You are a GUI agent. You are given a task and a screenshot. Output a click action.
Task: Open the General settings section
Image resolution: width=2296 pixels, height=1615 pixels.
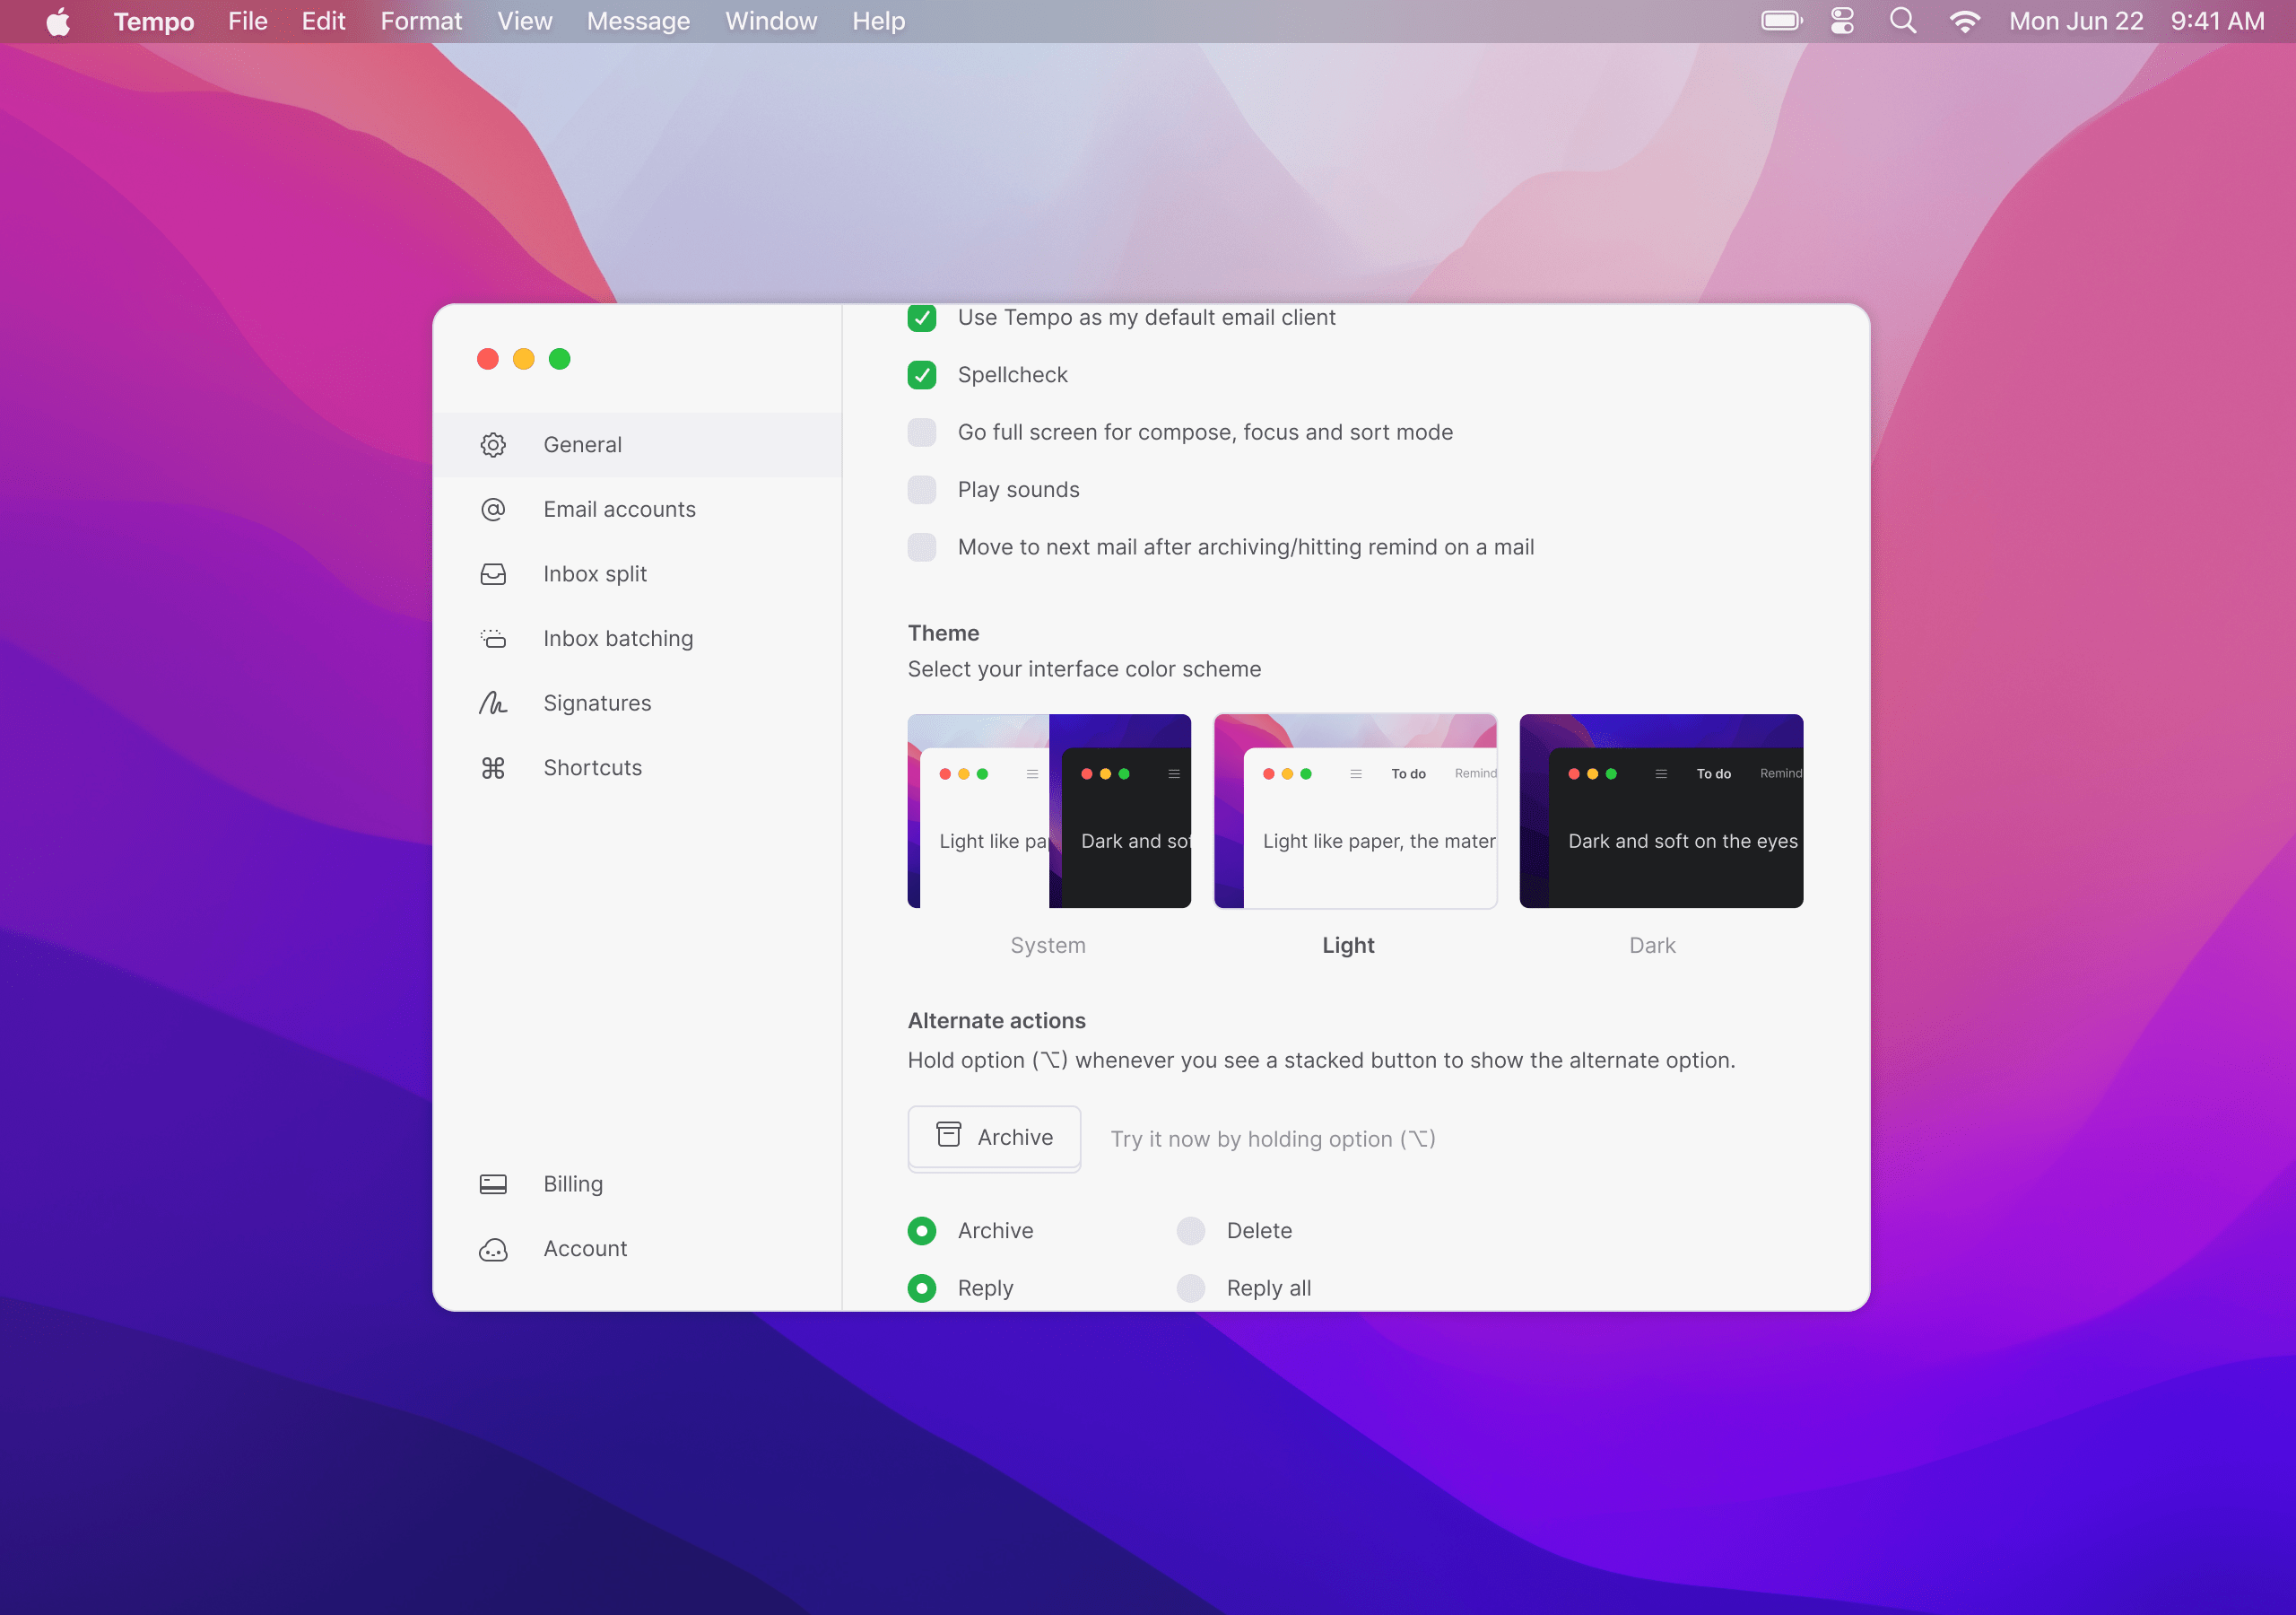pos(637,444)
